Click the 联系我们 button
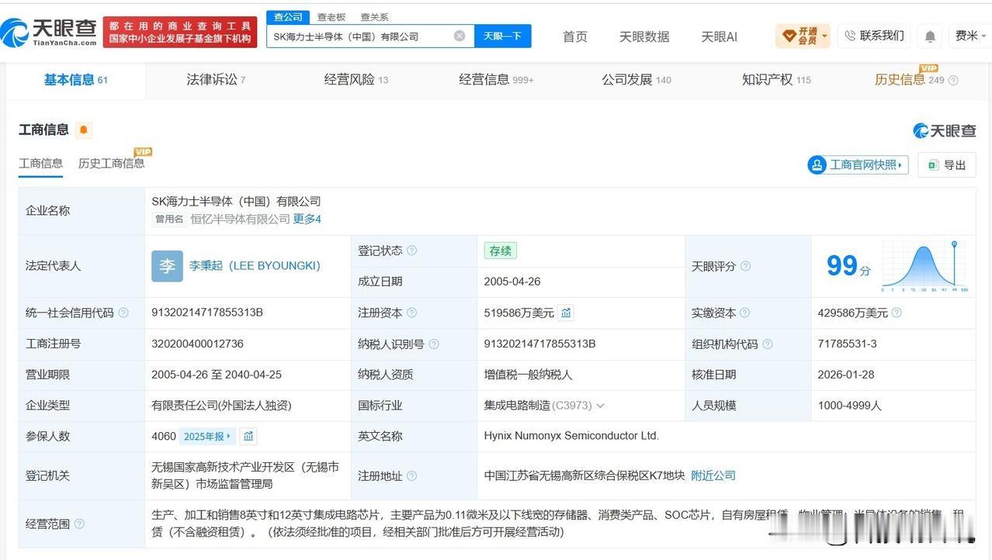992x560 pixels. [x=873, y=36]
